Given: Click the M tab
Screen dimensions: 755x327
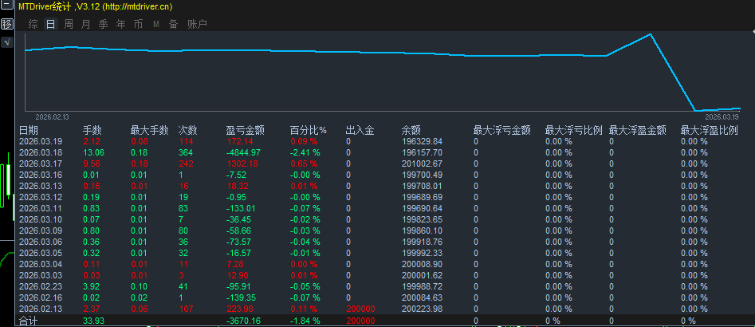Looking at the screenshot, I should (155, 24).
